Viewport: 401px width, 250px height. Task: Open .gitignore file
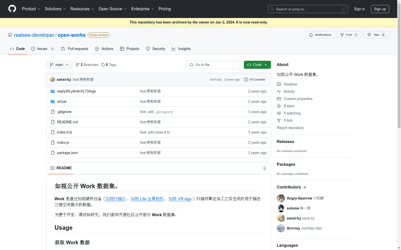(x=64, y=112)
